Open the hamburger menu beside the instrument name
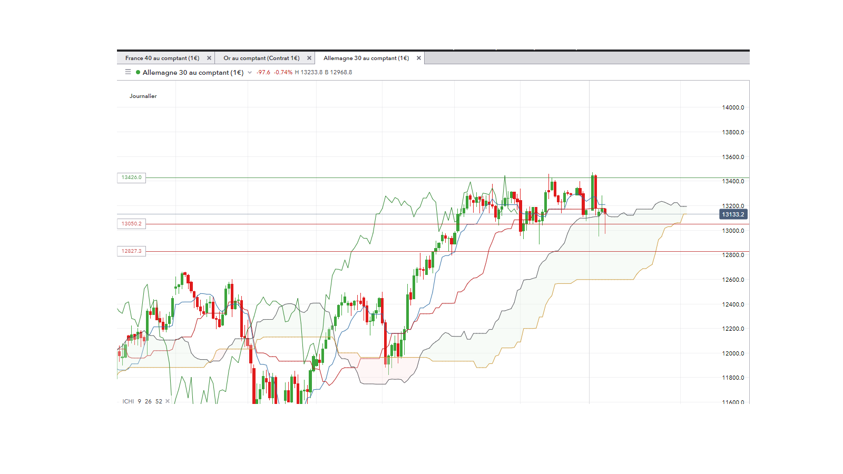843x474 pixels. 128,72
